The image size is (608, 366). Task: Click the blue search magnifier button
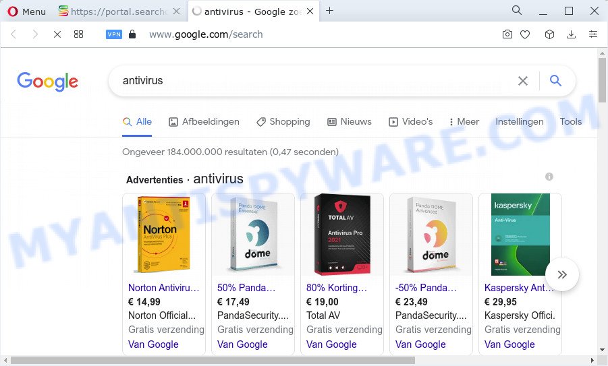[x=555, y=81]
